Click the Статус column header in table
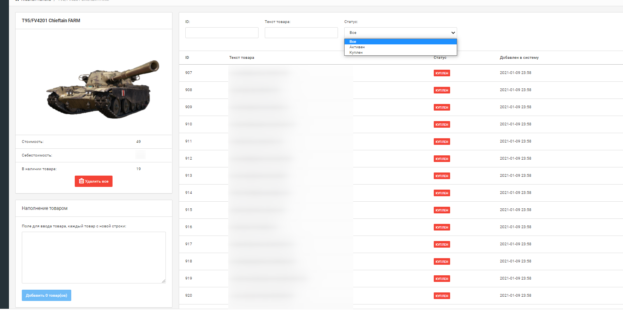This screenshot has width=623, height=322. [440, 58]
